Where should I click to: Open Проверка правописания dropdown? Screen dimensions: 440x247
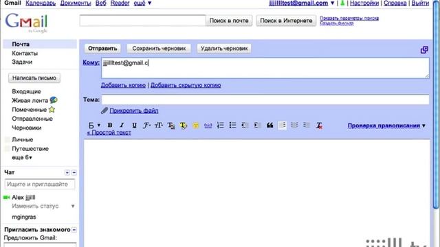point(386,126)
